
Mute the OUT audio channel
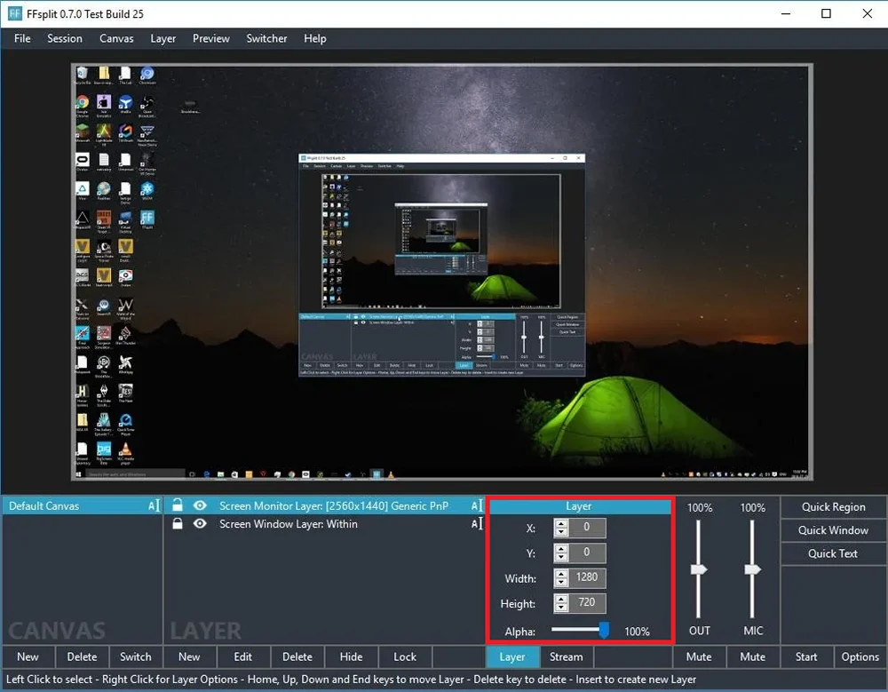699,657
